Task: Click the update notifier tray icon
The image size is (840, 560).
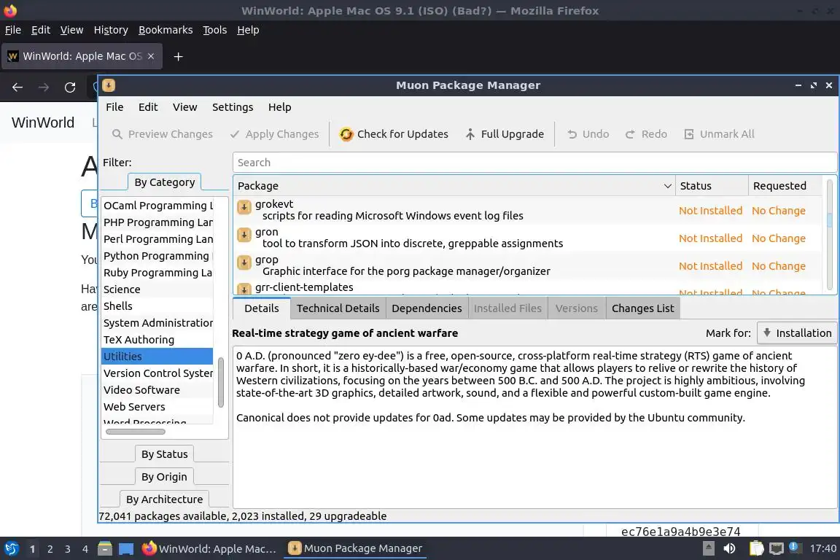Action: point(795,548)
